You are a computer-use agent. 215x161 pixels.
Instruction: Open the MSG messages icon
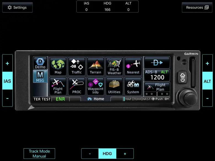[40, 77]
